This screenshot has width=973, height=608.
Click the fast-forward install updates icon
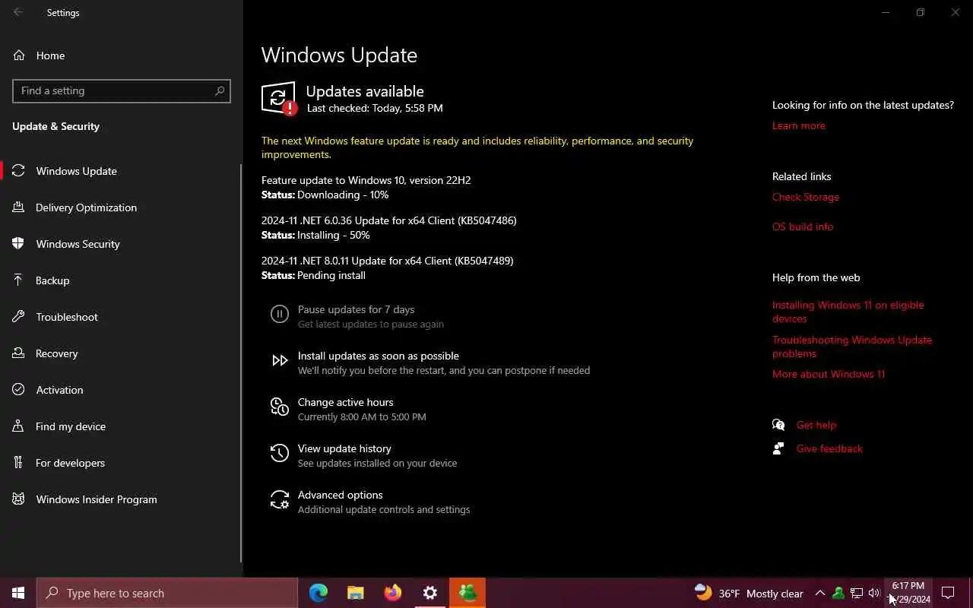coord(280,360)
